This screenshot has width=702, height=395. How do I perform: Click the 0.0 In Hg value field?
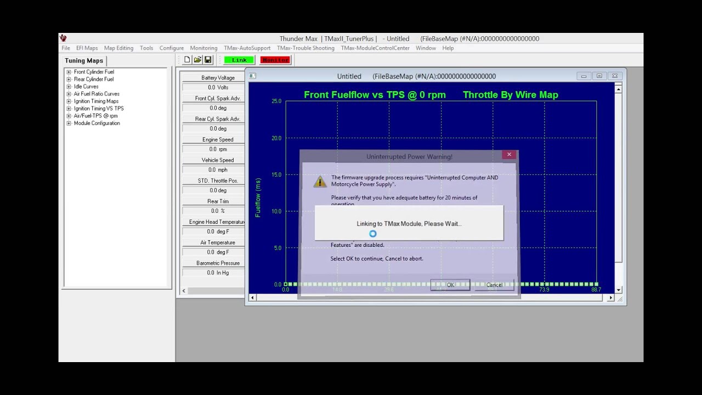click(213, 273)
